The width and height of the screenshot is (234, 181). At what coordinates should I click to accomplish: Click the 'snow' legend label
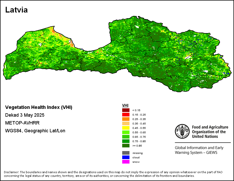click(x=136, y=162)
